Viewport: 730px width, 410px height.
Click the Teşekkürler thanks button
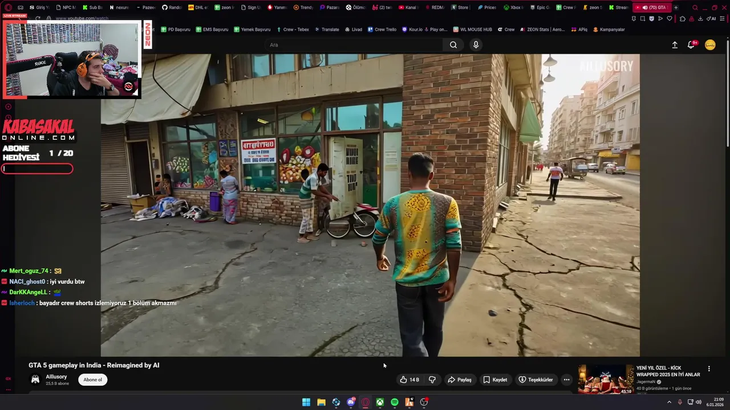pyautogui.click(x=535, y=380)
